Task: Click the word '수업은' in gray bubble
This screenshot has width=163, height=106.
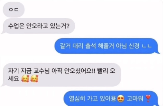Action: pyautogui.click(x=16, y=26)
